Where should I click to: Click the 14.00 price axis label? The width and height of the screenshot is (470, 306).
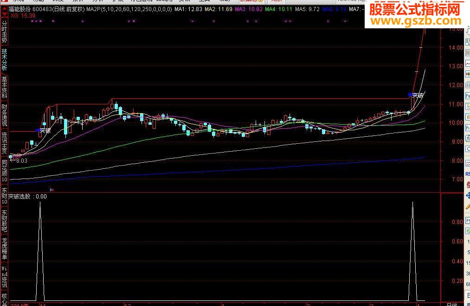click(x=456, y=48)
